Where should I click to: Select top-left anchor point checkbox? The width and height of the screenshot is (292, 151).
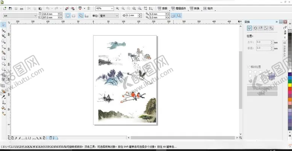pos(250,72)
